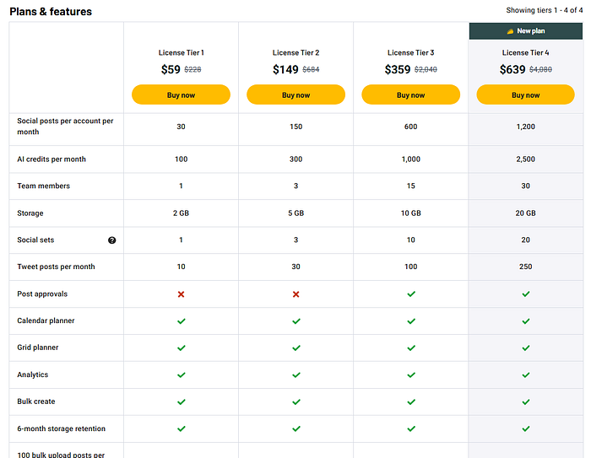The height and width of the screenshot is (458, 591).
Task: Click the AI credits per month label
Action: point(52,159)
